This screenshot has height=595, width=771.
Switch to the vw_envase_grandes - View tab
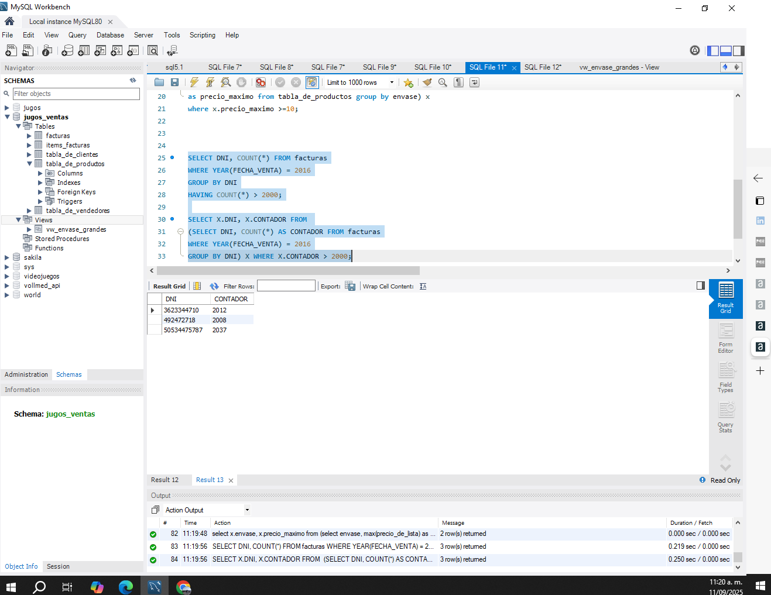619,67
